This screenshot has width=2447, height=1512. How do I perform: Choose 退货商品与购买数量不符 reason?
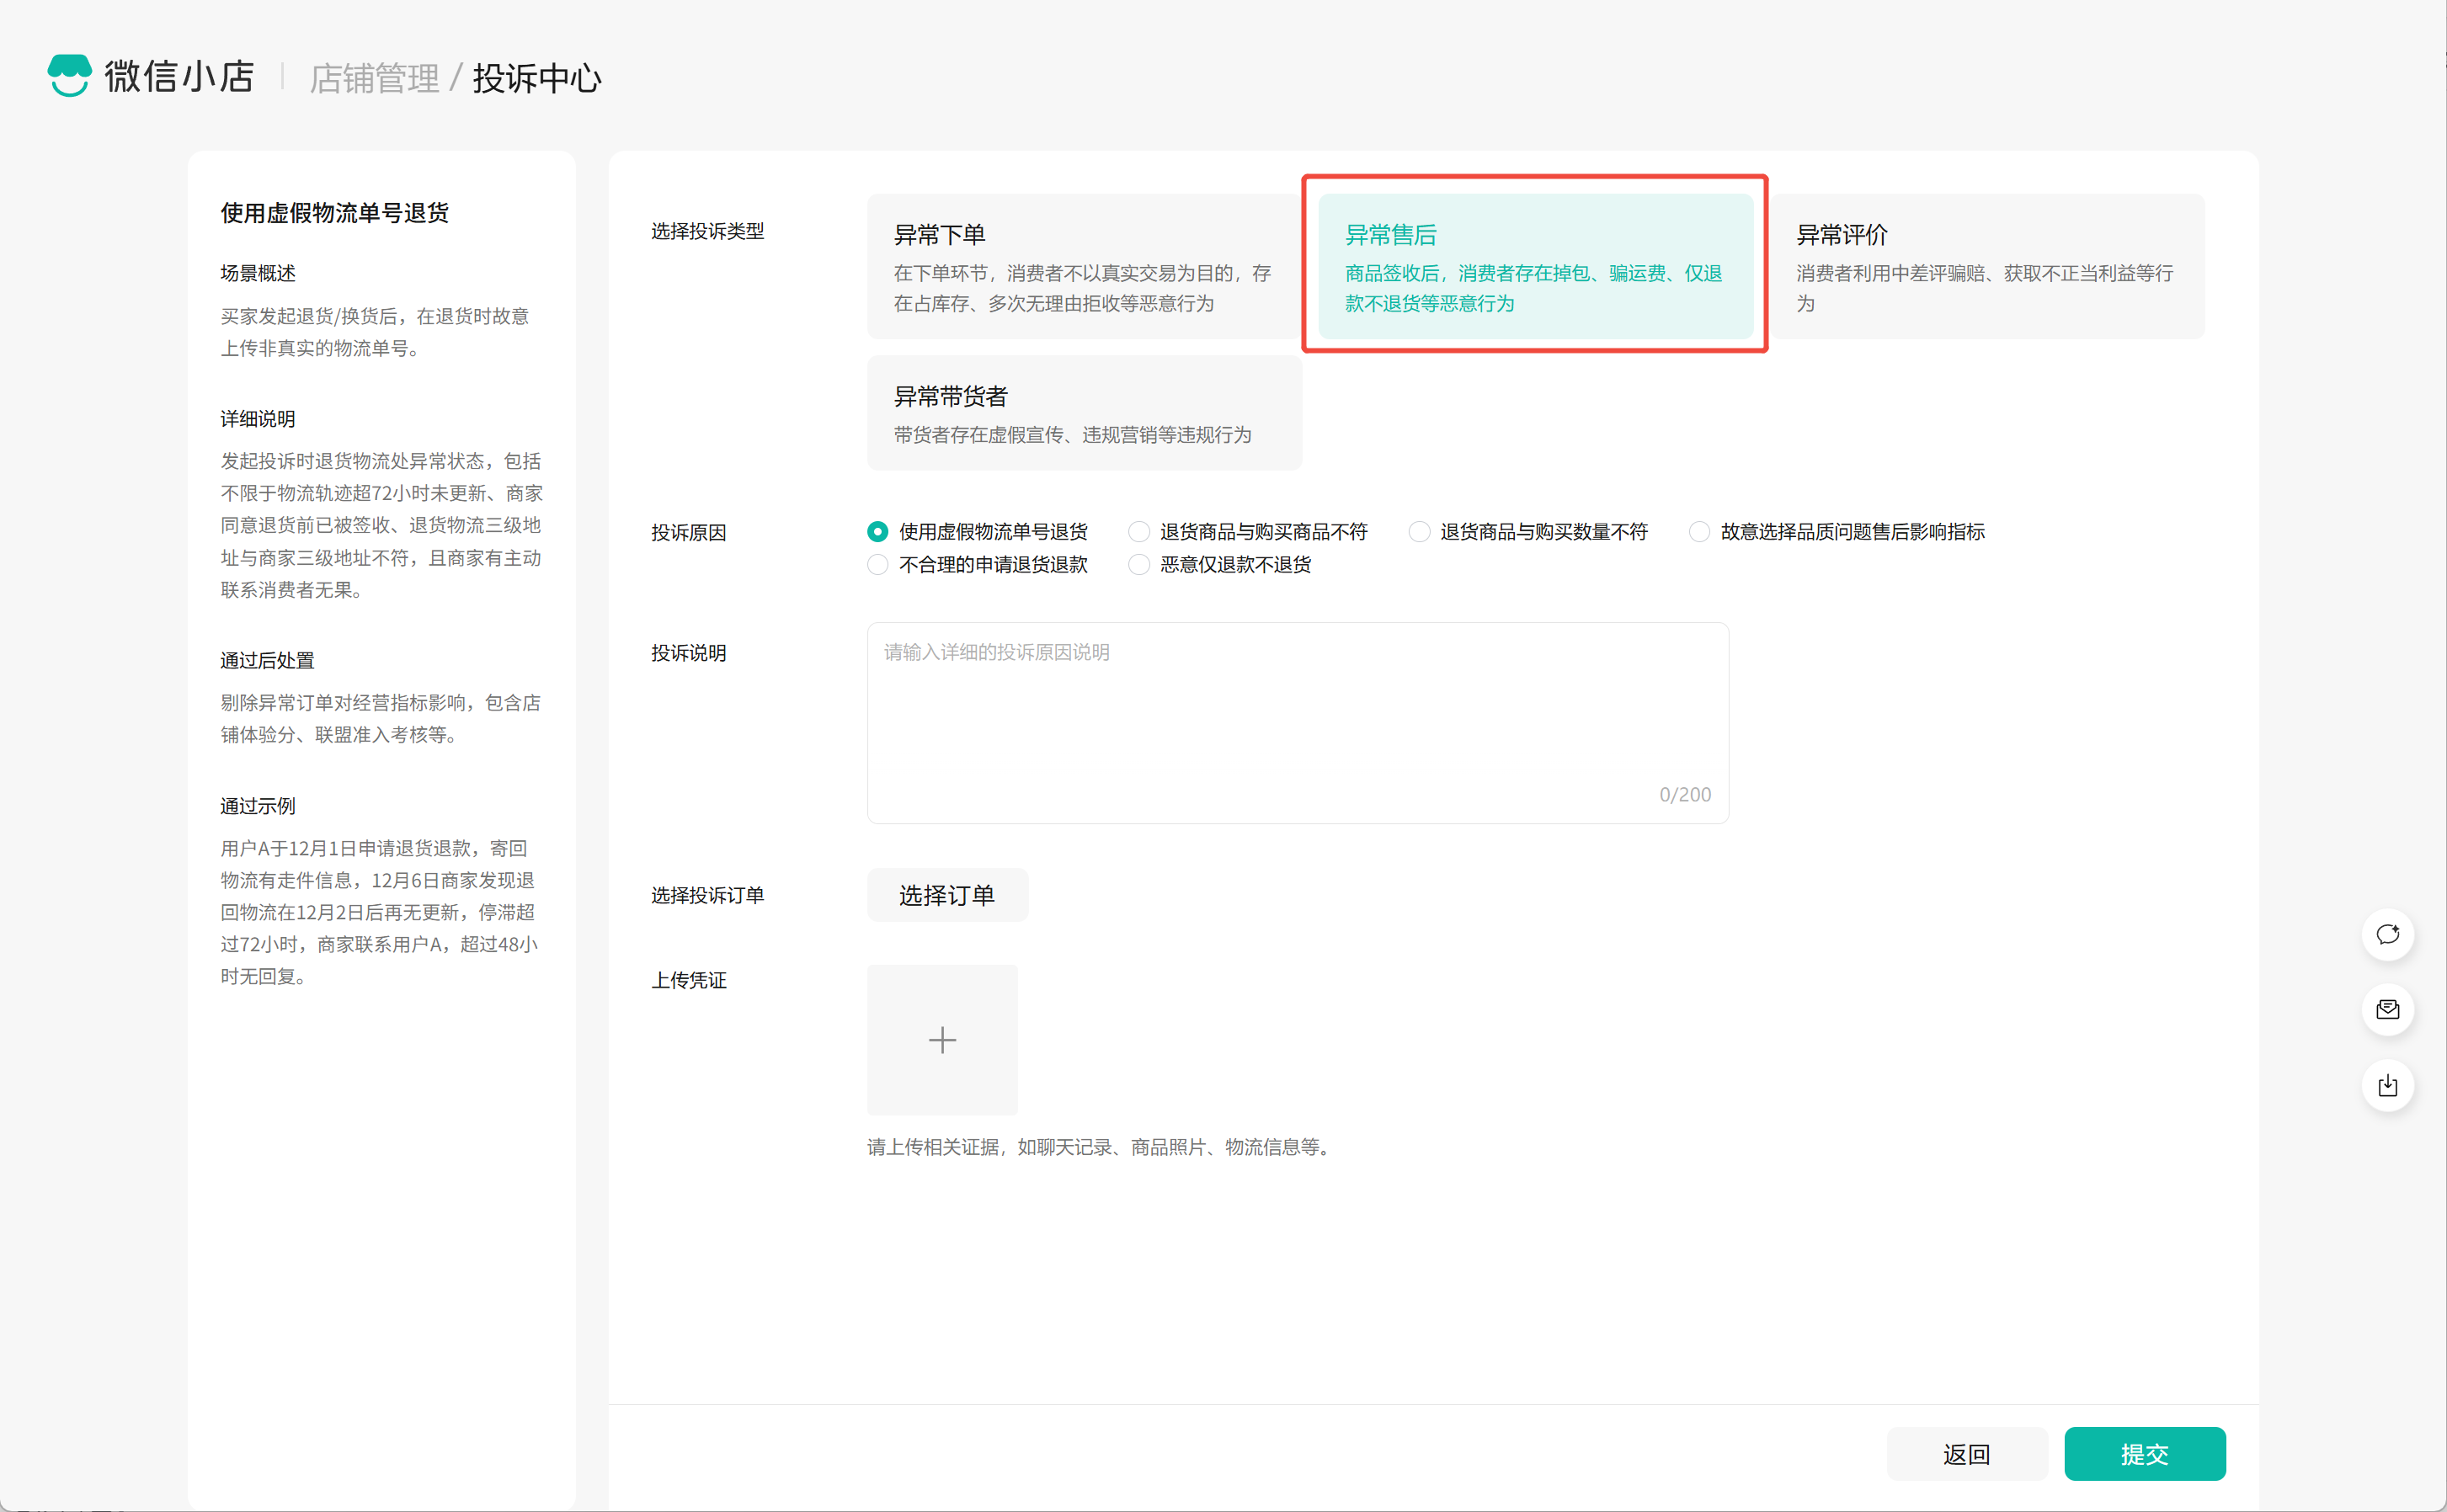click(1418, 532)
